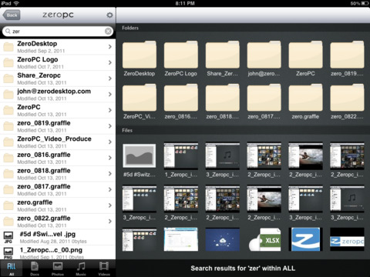
Task: Tap the PNG file type icon
Action: pos(8,253)
